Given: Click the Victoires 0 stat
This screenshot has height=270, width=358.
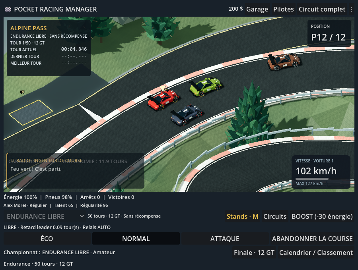Looking at the screenshot, I should [x=121, y=197].
